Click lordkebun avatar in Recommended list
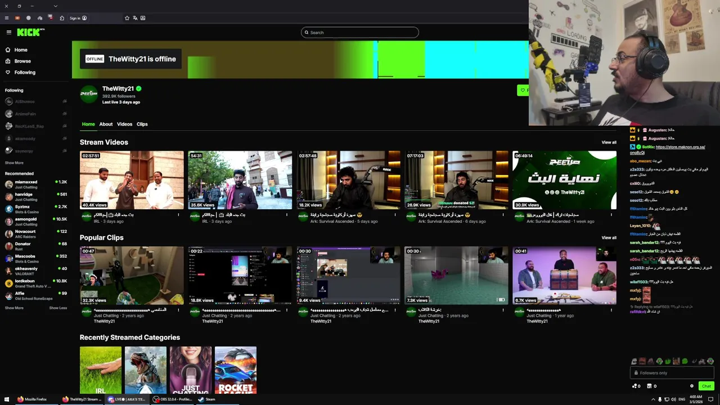This screenshot has width=720, height=405. [9, 283]
